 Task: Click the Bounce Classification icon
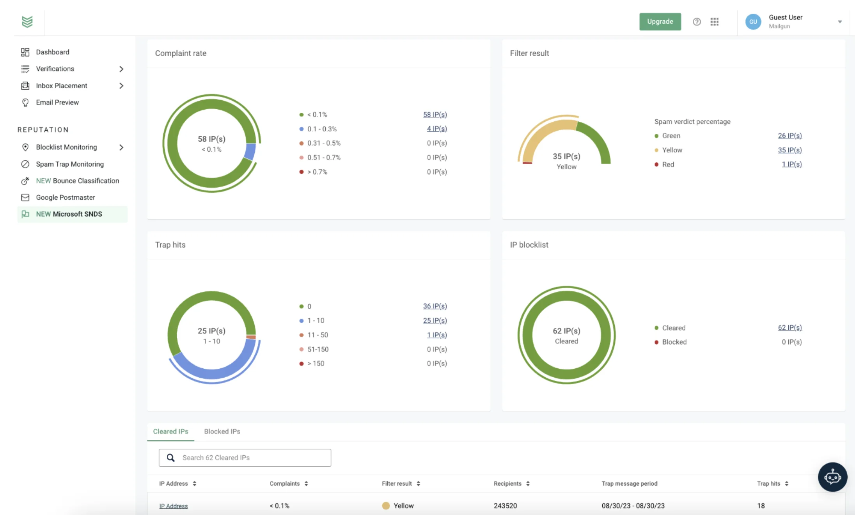click(25, 181)
